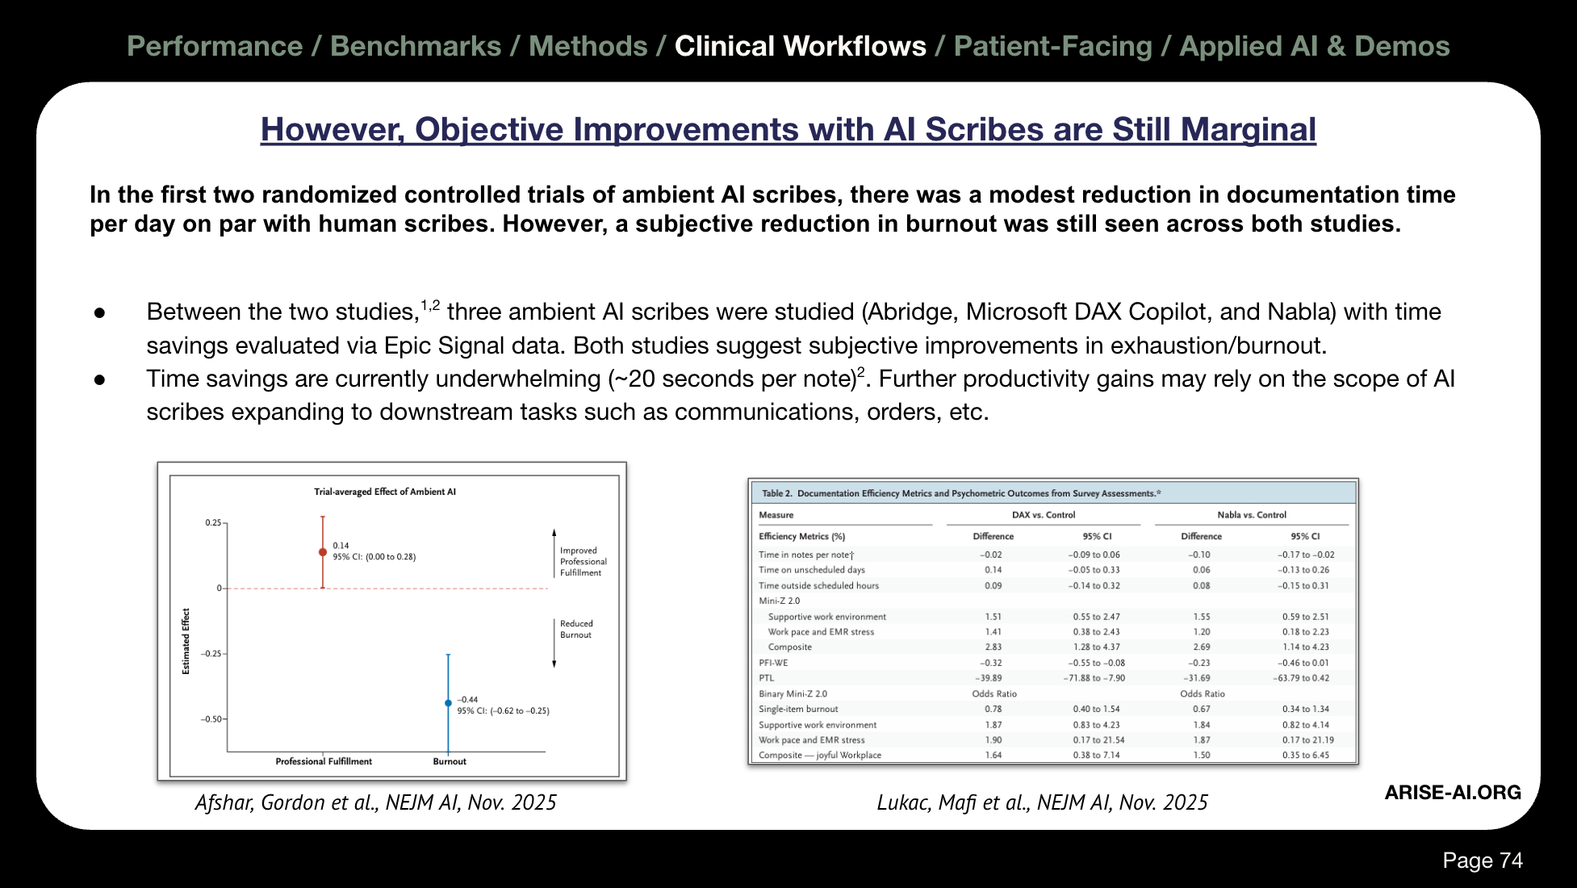The width and height of the screenshot is (1577, 888).
Task: Click the blue Burnout data point
Action: (x=449, y=703)
